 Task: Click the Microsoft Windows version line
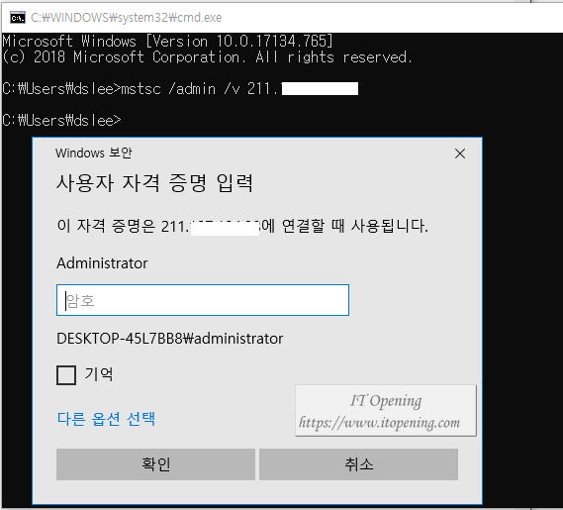tap(167, 42)
